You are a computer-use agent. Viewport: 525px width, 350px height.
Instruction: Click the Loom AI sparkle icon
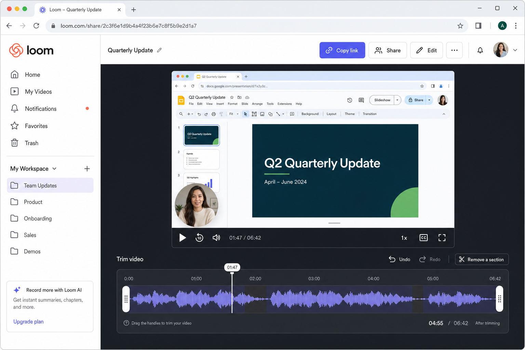[x=17, y=290]
